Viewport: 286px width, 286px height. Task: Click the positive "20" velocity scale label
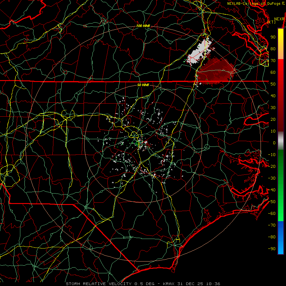[x=273, y=119]
